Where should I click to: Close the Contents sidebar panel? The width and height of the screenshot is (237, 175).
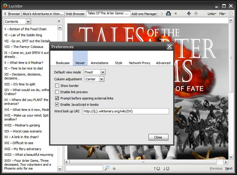tap(59, 21)
